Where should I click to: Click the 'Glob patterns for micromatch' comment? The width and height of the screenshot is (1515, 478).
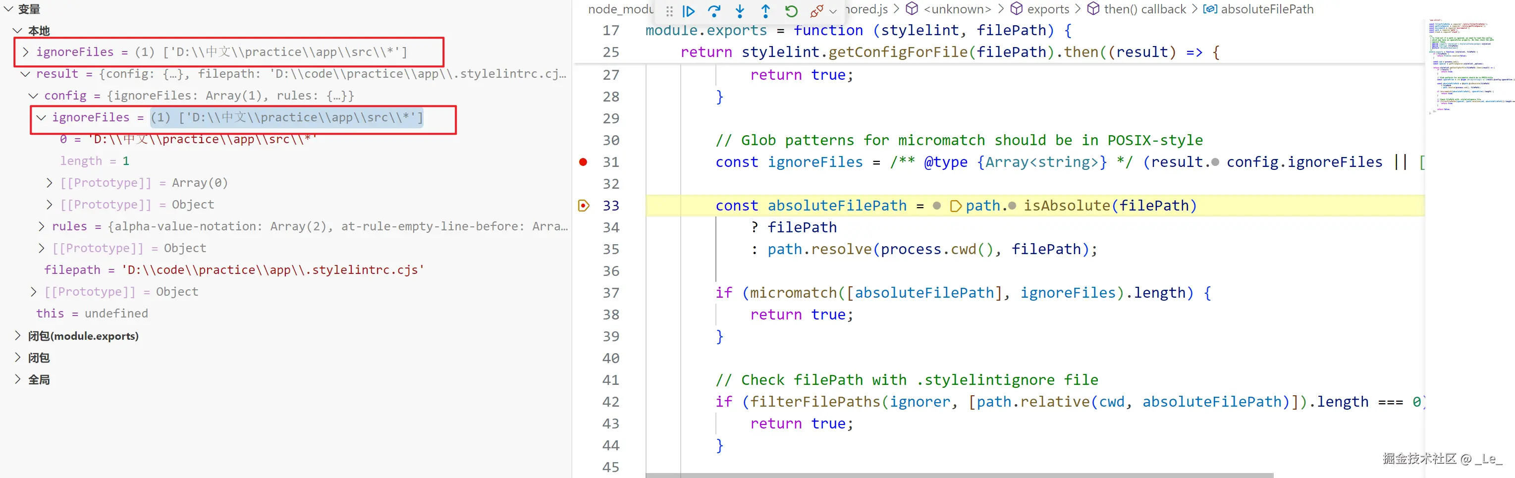pos(959,140)
